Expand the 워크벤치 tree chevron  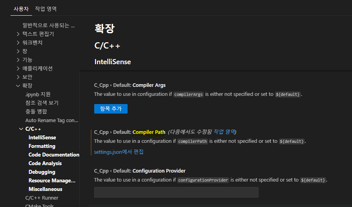18,43
